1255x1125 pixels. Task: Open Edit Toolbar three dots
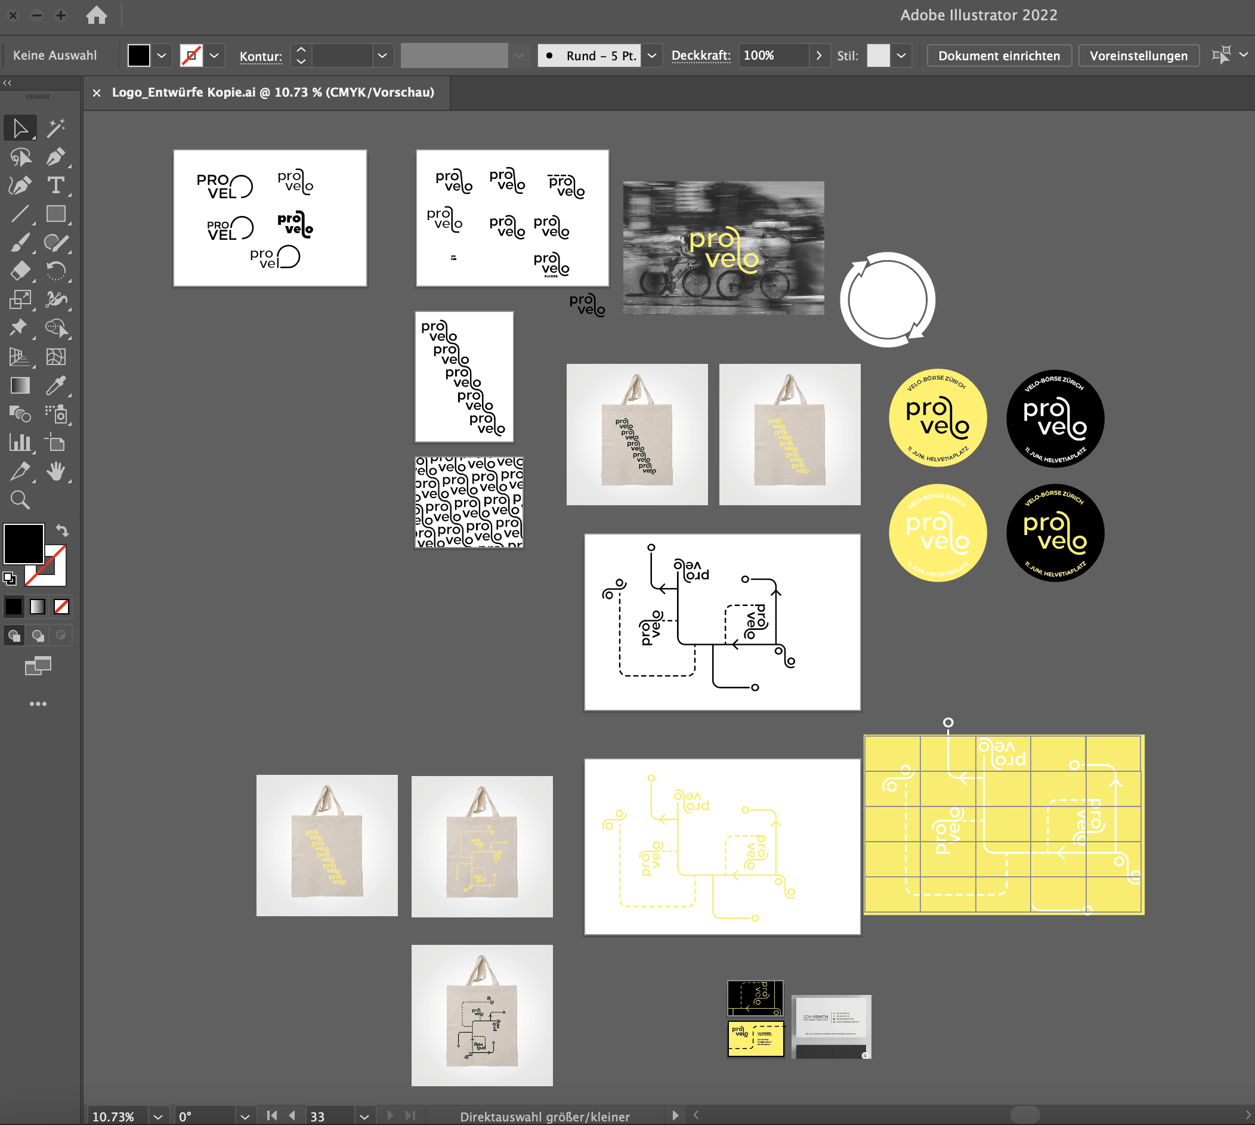click(38, 704)
